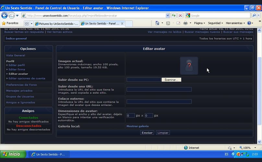Screen dimensions: 262x162
Task: Open the recent pages dropdown arrow
Action: tap(17, 16)
